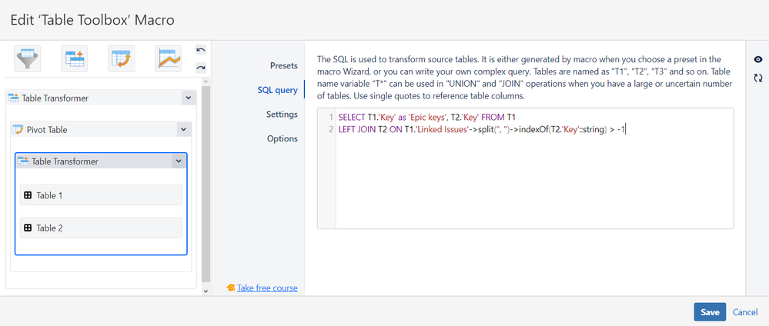The image size is (769, 326).
Task: Open the inner Table Transformer dropdown arrow
Action: 178,161
